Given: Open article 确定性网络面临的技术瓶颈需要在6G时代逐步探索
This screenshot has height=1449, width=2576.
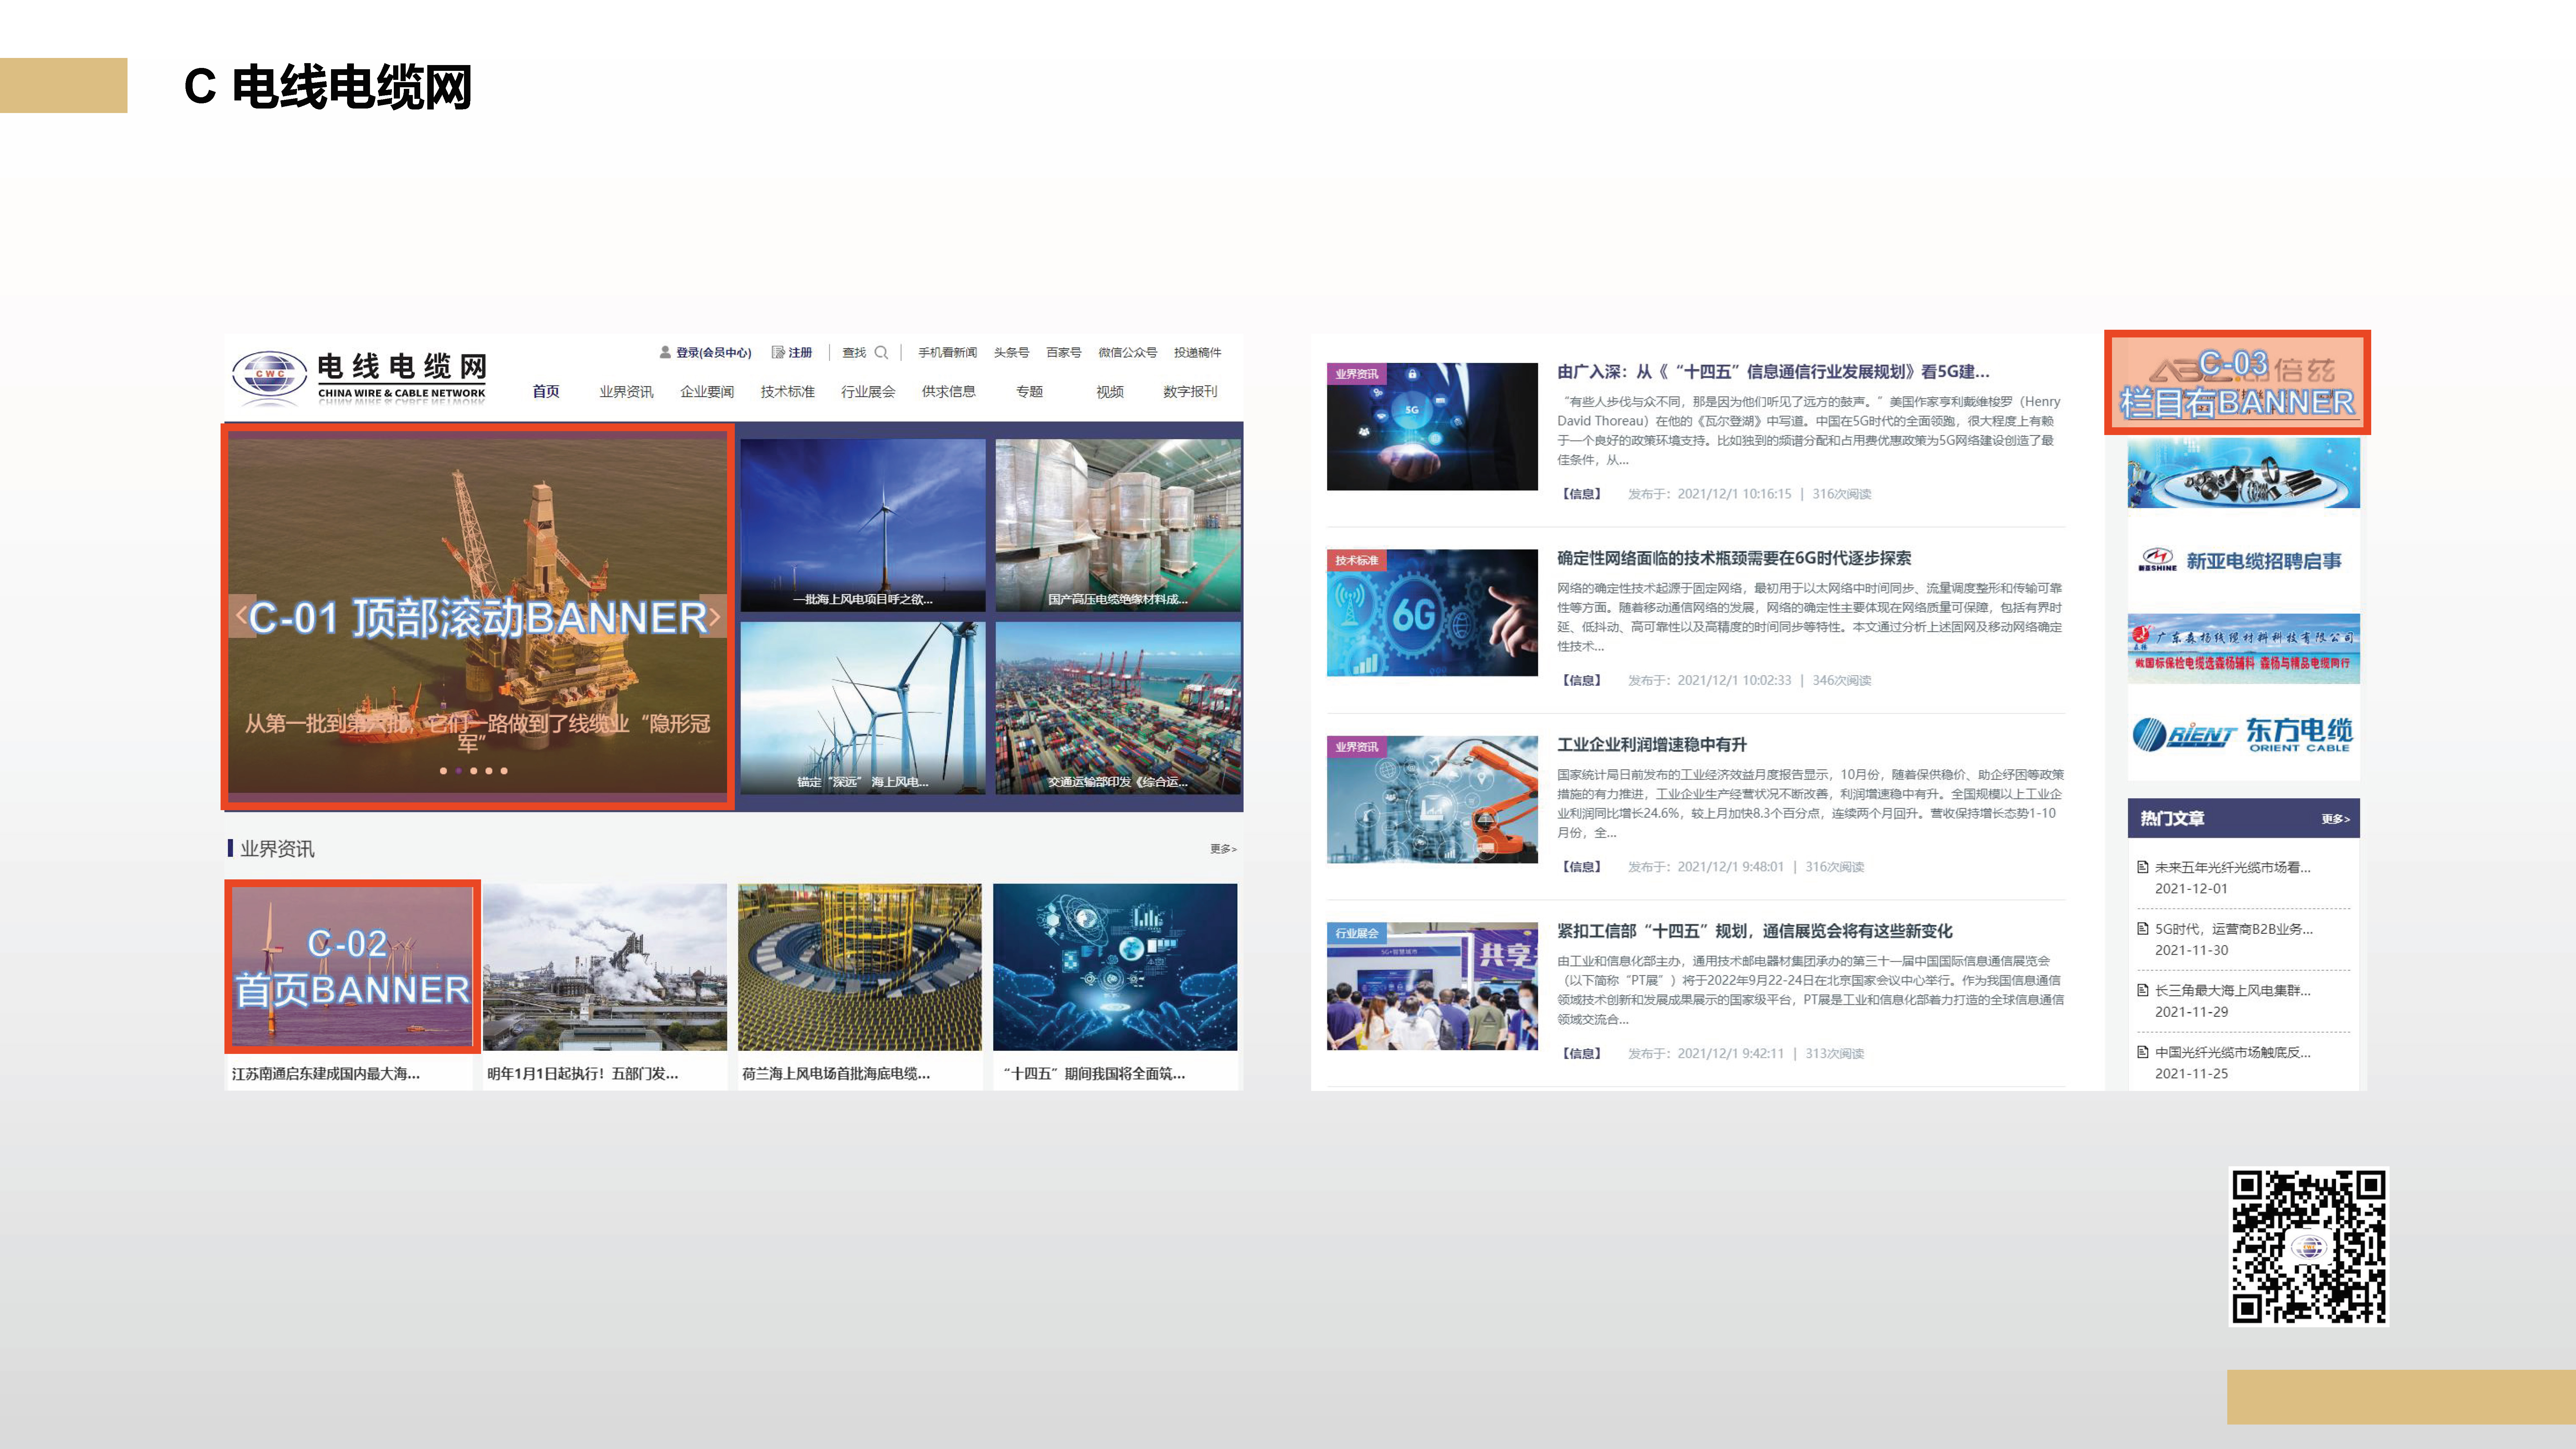Looking at the screenshot, I should tap(1734, 558).
